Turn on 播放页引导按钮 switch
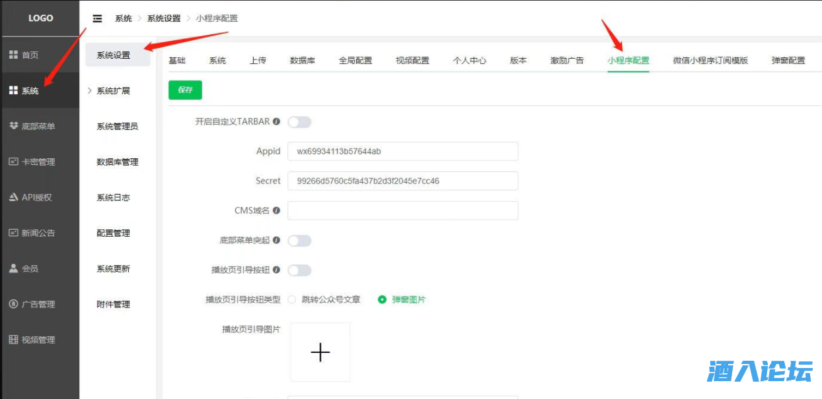 pyautogui.click(x=299, y=270)
